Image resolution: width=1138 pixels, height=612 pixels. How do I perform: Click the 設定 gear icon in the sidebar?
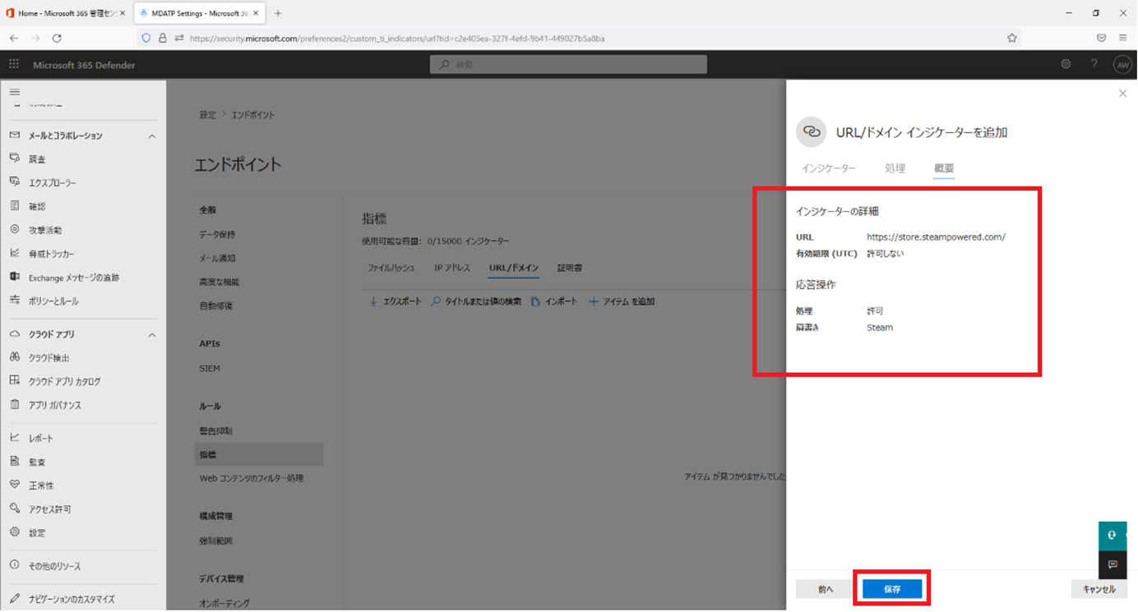[14, 532]
